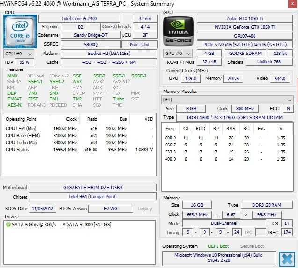This screenshot has height=268, width=298.
Task: Click the VMX feature label
Action: pos(33,93)
